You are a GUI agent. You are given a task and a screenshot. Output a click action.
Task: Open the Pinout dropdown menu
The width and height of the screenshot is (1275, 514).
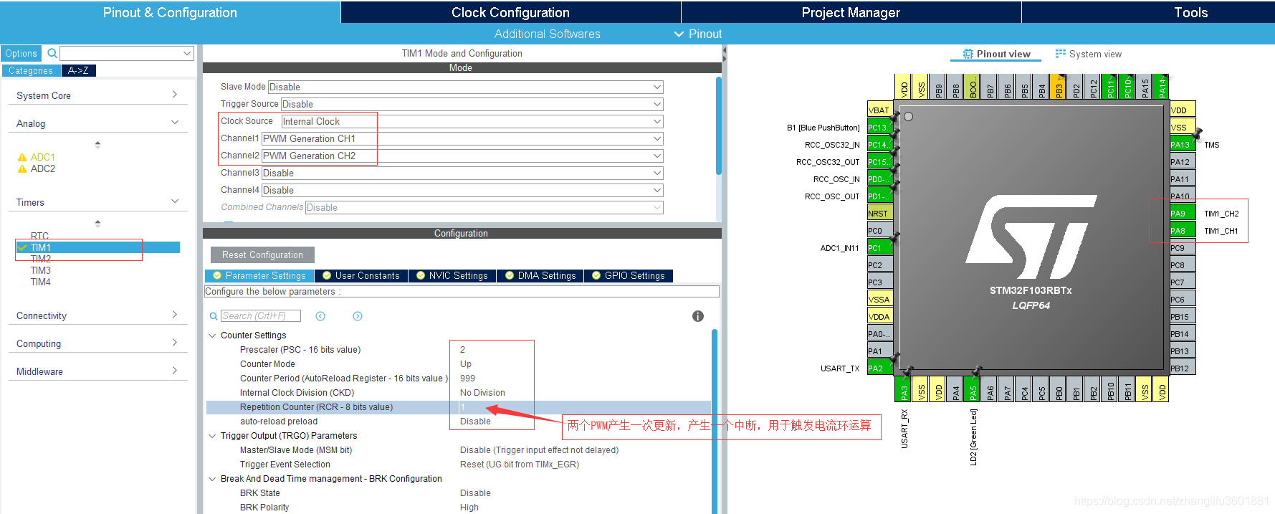(x=697, y=34)
